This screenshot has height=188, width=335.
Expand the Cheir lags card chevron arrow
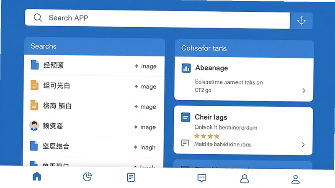tap(303, 145)
